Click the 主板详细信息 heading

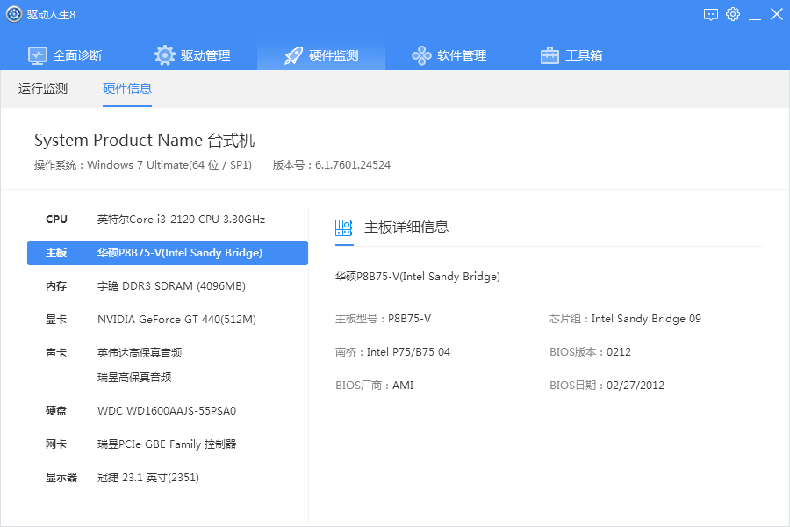406,227
